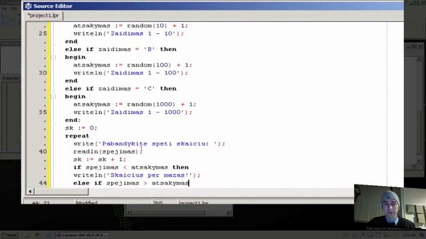Click the 'atsakymas := random(10) + 1;' line
This screenshot has height=239, width=426.
pos(130,26)
